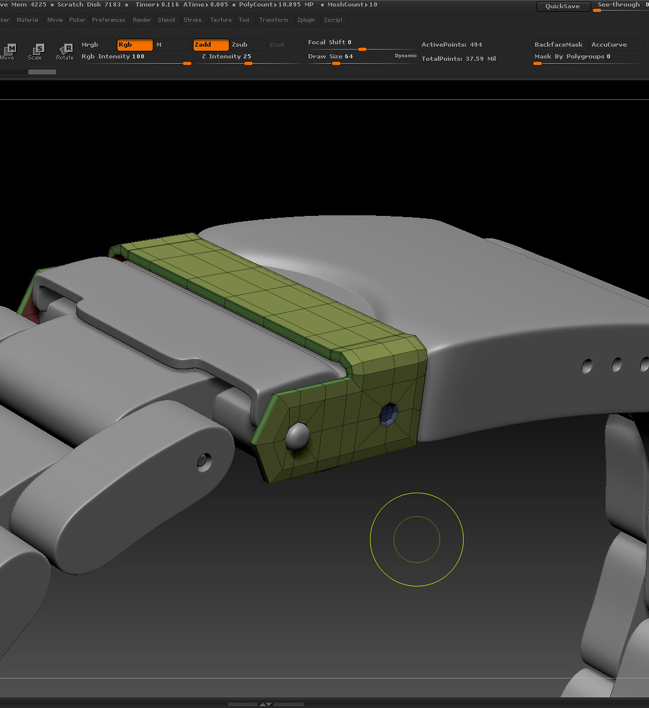
Task: Click the PolyCount 10.895 MP status text
Action: [276, 5]
